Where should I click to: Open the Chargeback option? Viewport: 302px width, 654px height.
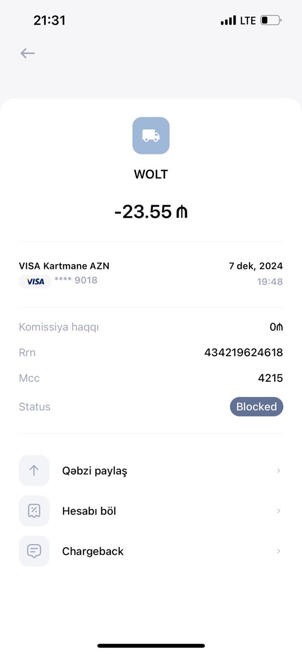coord(151,551)
